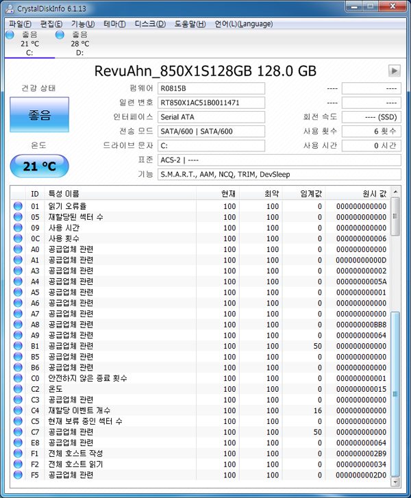The height and width of the screenshot is (498, 411).
Task: Open the 편집(E) menu
Action: tap(51, 24)
